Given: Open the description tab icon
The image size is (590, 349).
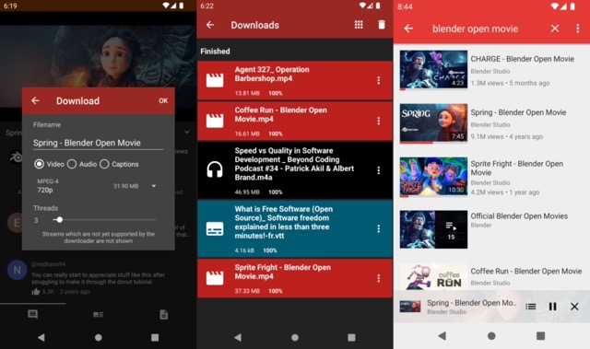Looking at the screenshot, I should [x=164, y=314].
